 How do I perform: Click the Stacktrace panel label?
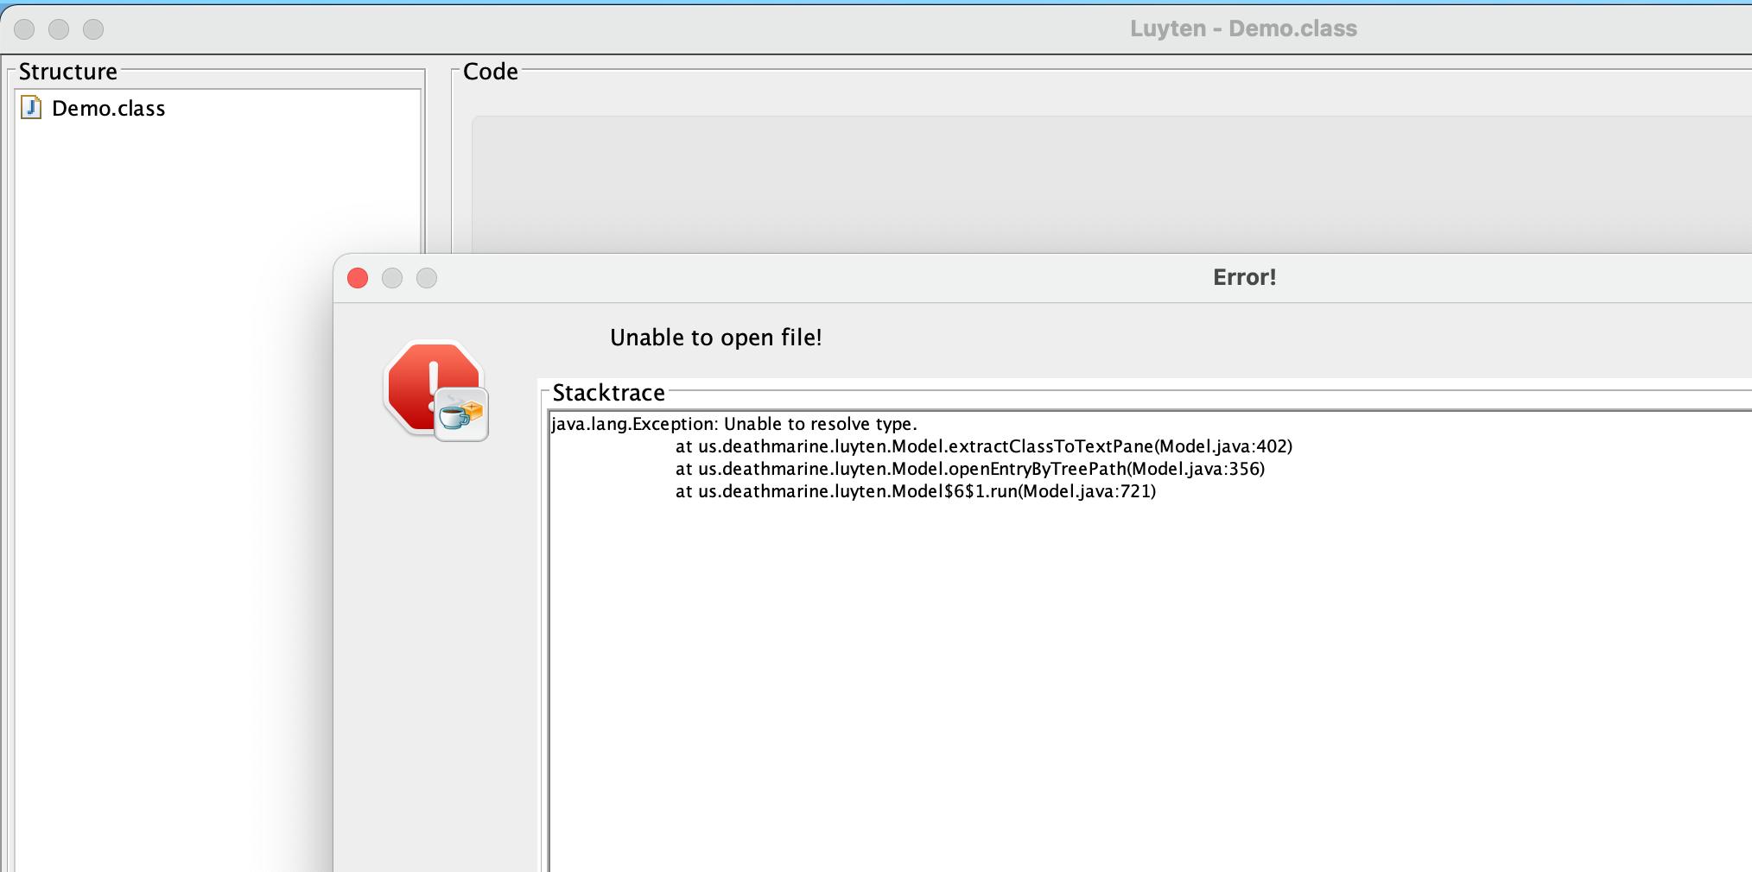(609, 393)
